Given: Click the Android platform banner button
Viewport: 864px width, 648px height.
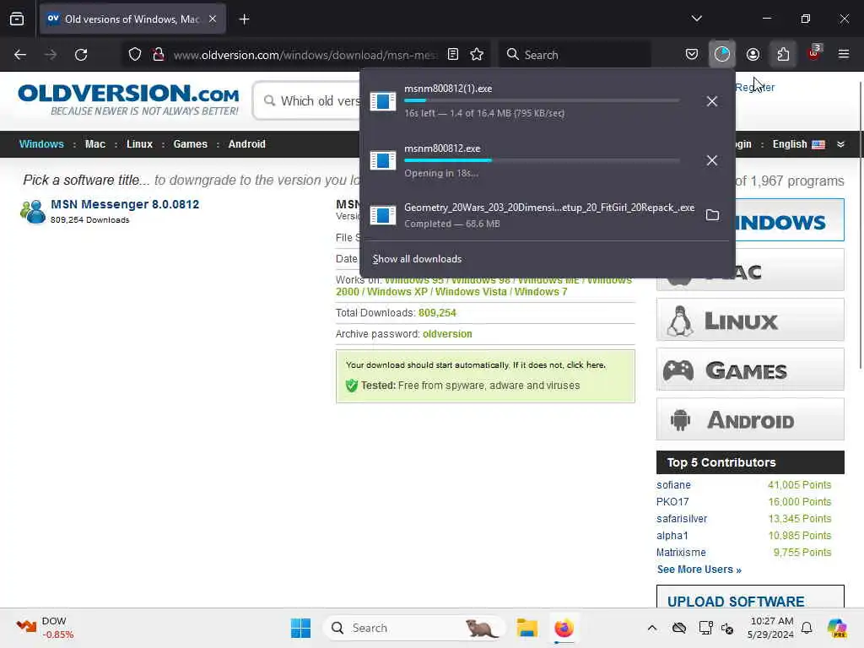Looking at the screenshot, I should pos(750,418).
